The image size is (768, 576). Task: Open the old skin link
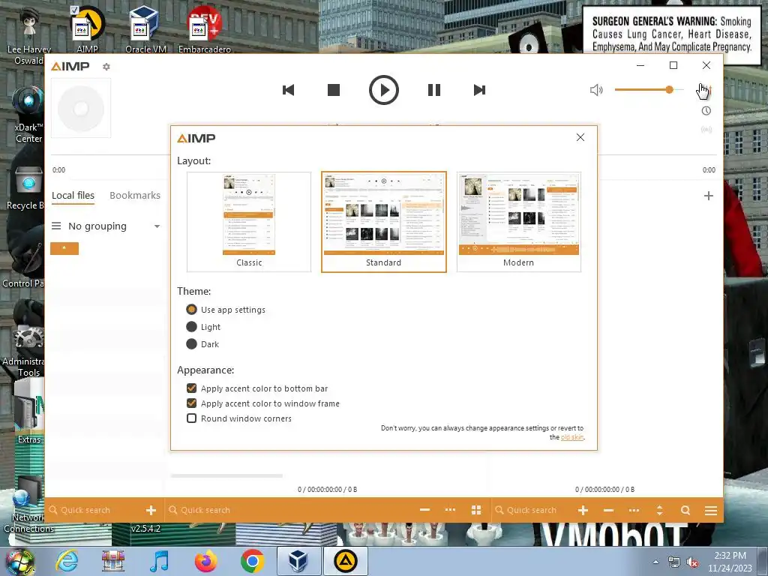(572, 437)
